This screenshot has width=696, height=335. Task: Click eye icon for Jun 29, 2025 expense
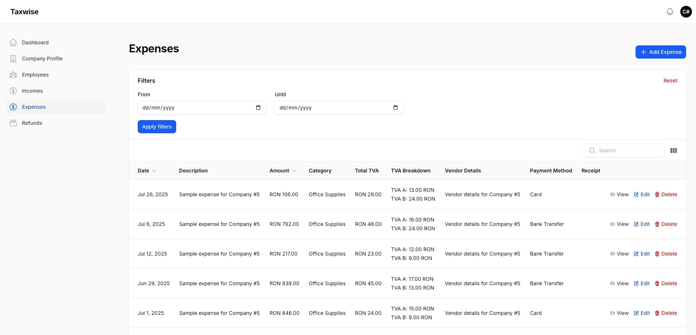pos(612,283)
